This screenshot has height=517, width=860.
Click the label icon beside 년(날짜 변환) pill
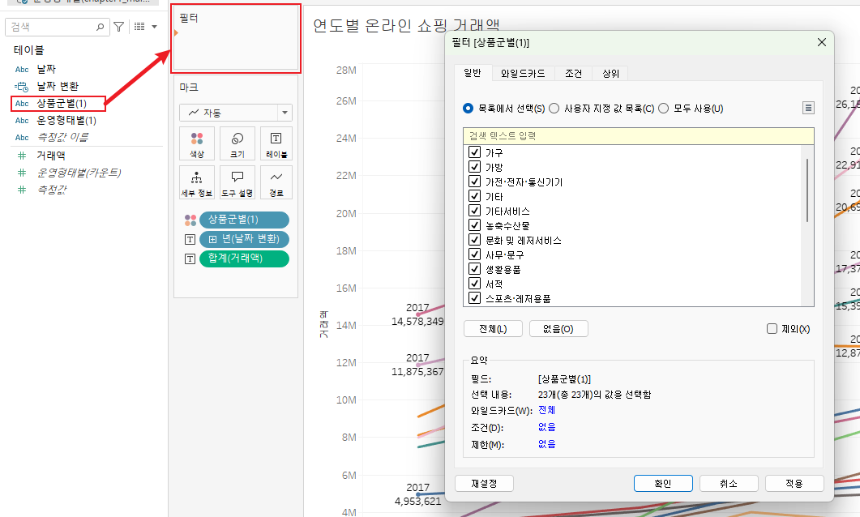pos(190,239)
